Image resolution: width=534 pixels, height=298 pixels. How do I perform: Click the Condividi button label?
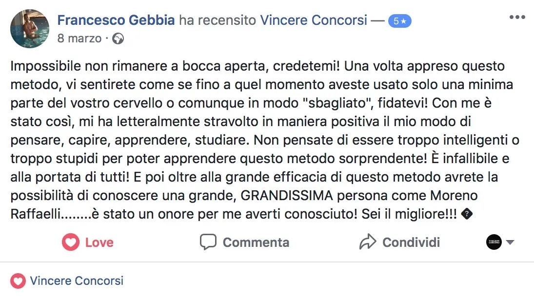[411, 242]
